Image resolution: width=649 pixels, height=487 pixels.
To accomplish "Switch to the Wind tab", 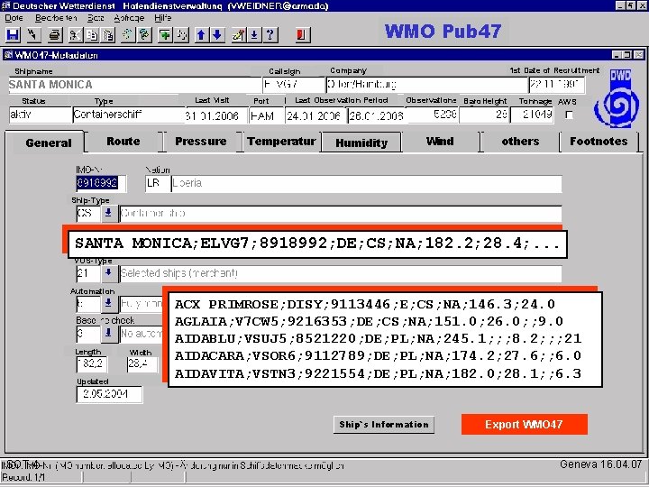I will tap(440, 142).
